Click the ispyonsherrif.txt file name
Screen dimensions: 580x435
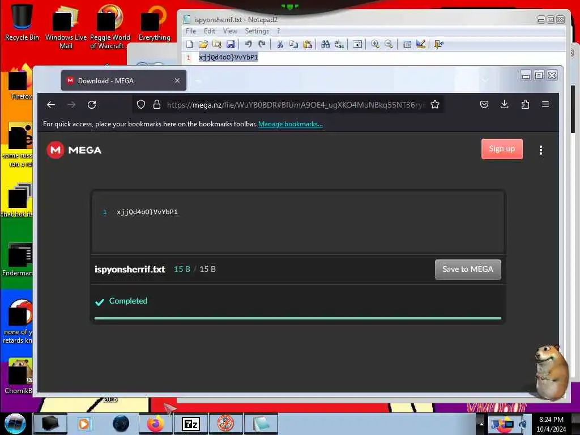click(130, 269)
